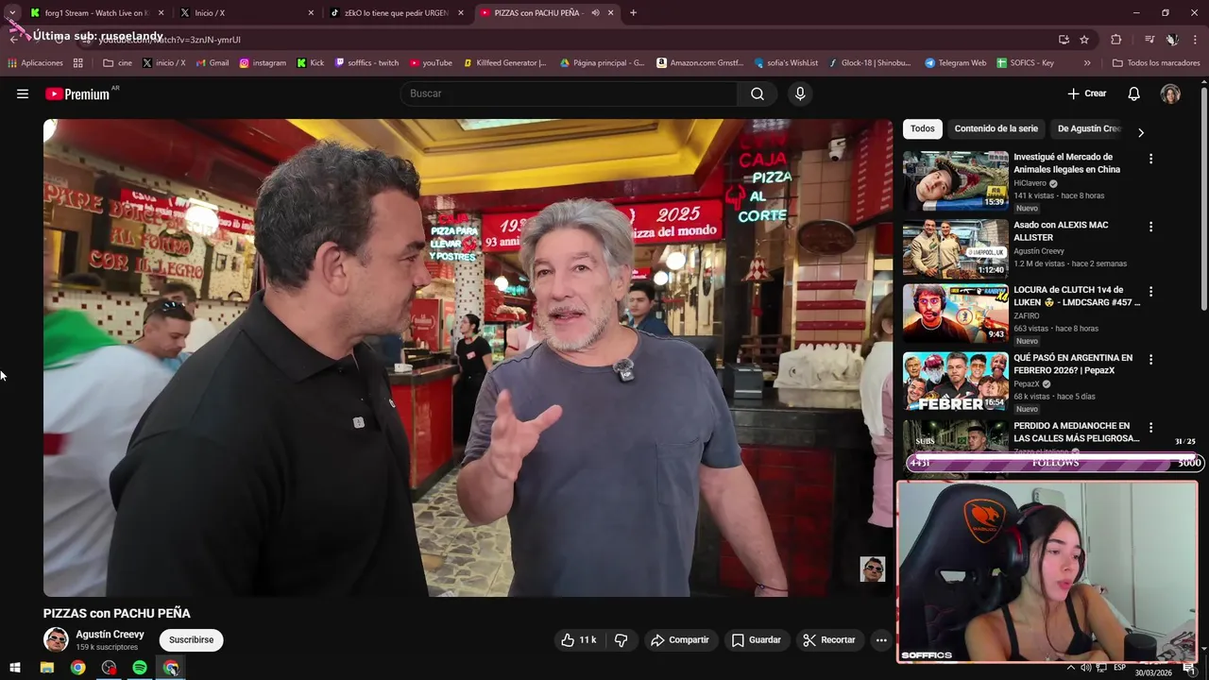Bookmark this page with star icon
The width and height of the screenshot is (1209, 680).
point(1084,40)
